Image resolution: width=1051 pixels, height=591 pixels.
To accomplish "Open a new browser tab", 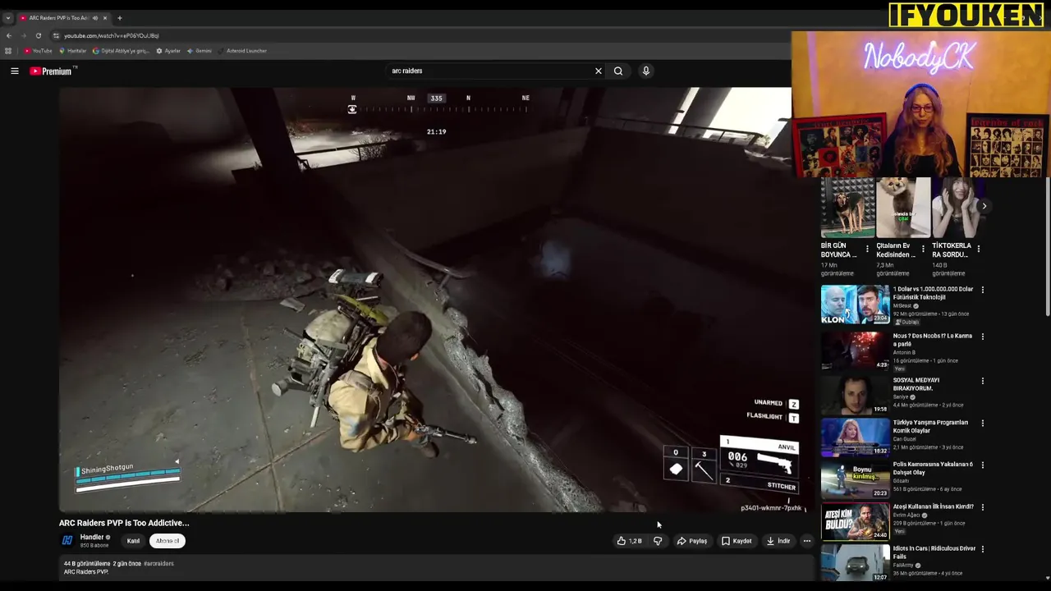I will pos(119,18).
